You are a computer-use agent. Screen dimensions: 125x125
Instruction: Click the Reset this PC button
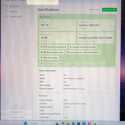(17, 112)
